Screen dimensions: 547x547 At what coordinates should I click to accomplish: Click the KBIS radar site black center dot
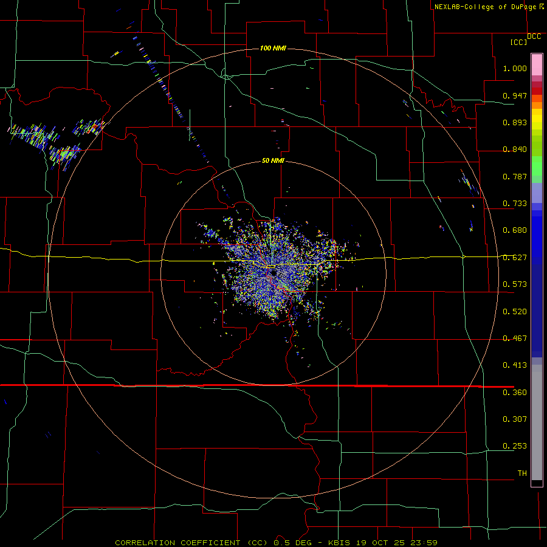tap(274, 272)
